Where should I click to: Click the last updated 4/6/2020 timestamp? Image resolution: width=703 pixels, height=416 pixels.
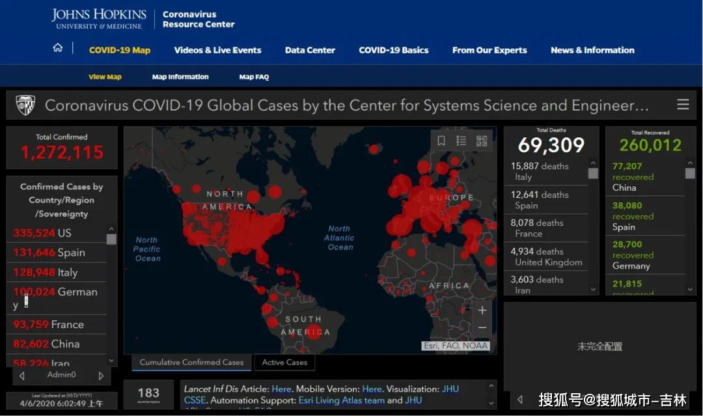coord(61,403)
